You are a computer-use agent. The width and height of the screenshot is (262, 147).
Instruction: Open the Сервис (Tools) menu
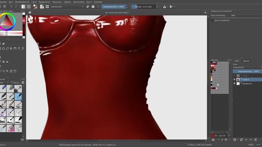coord(67,2)
